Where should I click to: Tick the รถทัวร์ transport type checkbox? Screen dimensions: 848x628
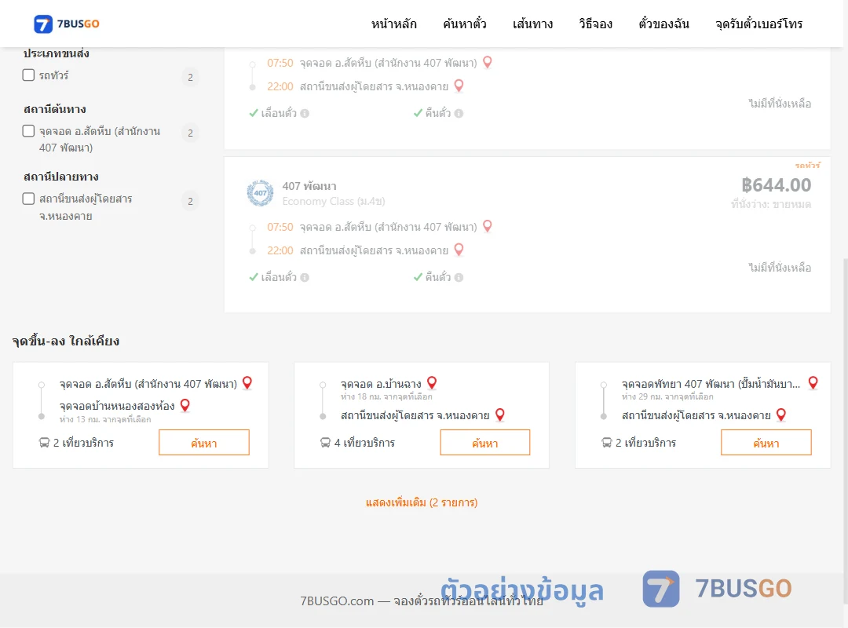pyautogui.click(x=29, y=75)
